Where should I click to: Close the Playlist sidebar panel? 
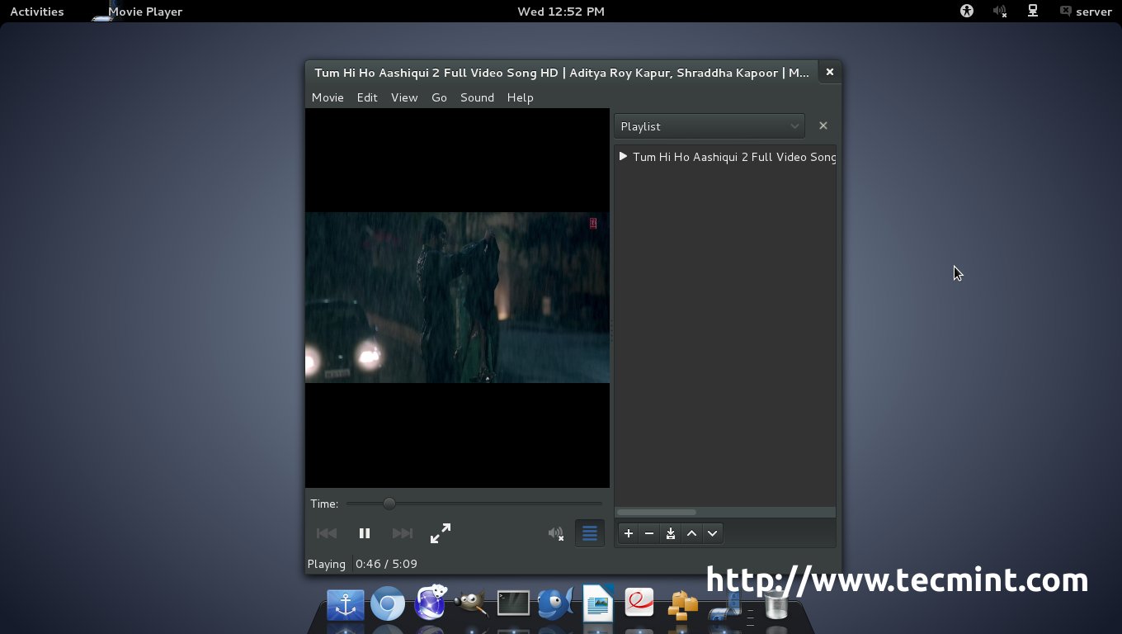[823, 125]
